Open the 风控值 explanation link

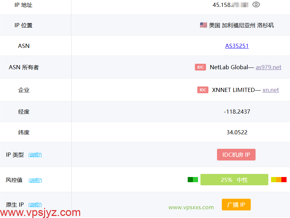tap(35, 180)
